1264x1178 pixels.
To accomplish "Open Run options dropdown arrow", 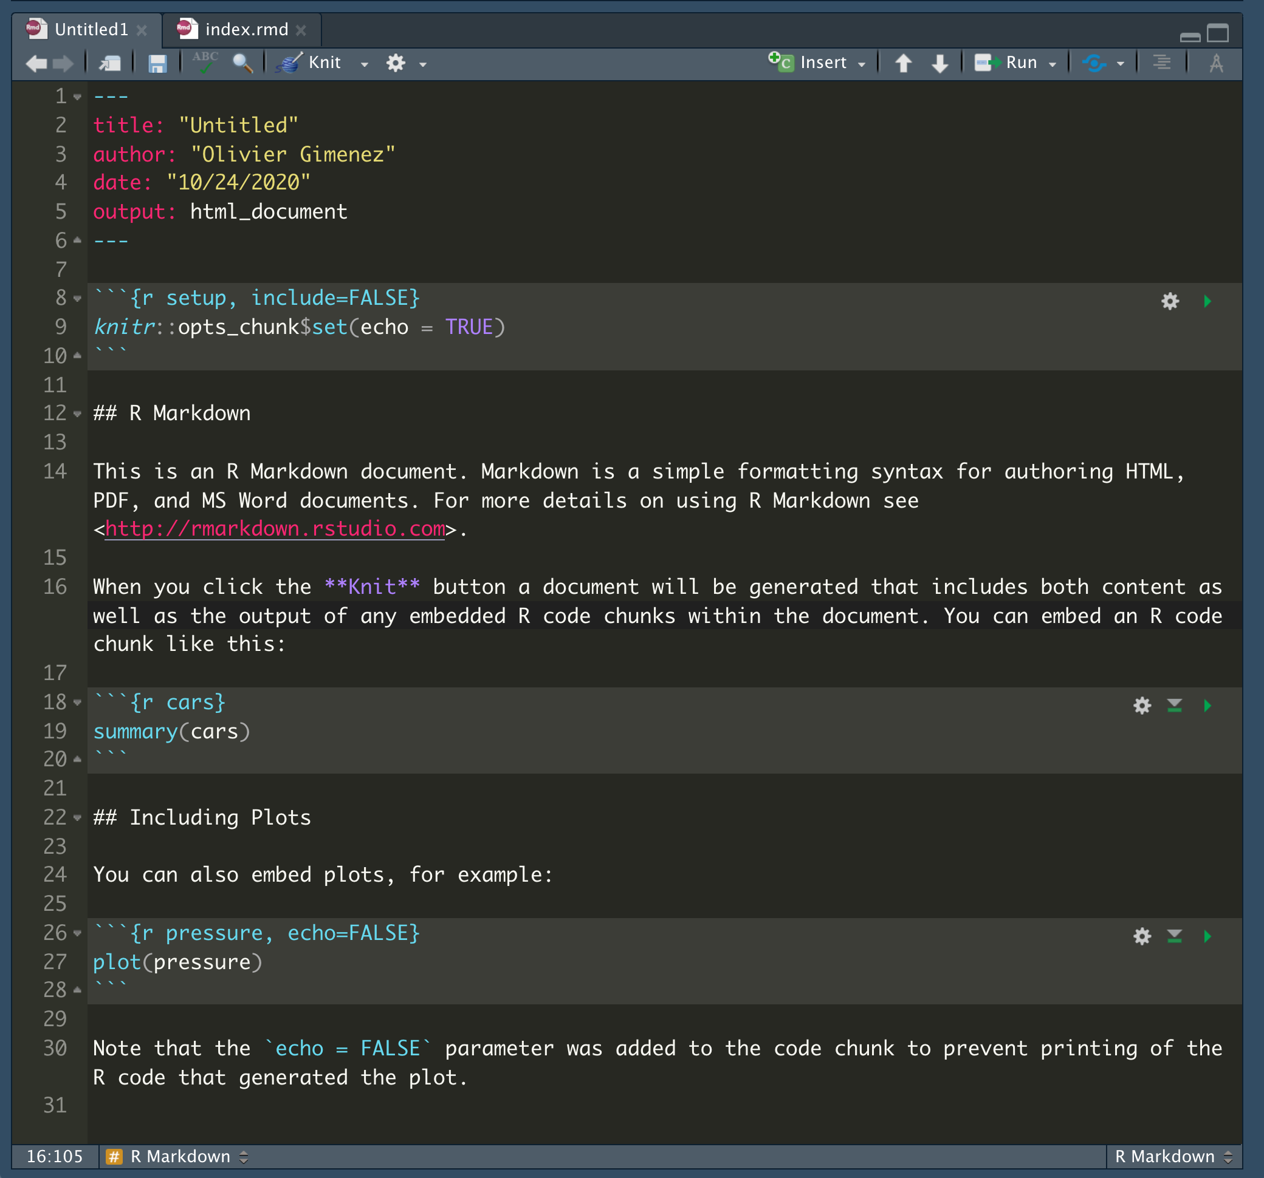I will 1053,64.
